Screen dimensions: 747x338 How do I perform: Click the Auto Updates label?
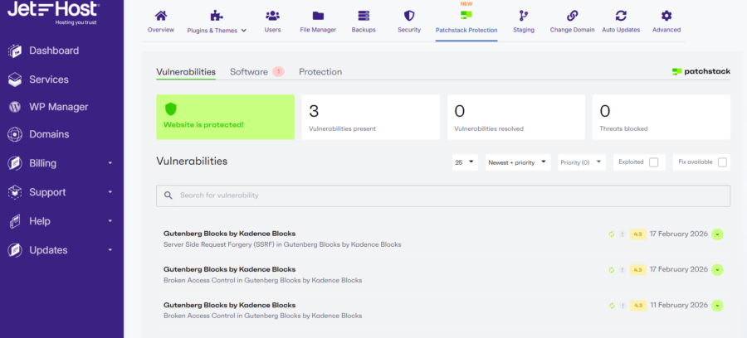[x=621, y=30]
